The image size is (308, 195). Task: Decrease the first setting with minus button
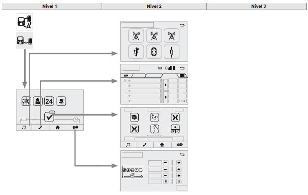tap(165, 163)
